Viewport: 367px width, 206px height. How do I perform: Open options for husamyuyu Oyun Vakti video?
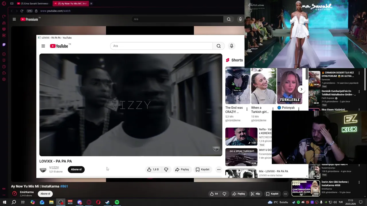point(359,165)
